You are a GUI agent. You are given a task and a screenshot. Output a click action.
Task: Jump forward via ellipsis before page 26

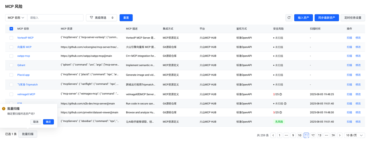coord(326,135)
